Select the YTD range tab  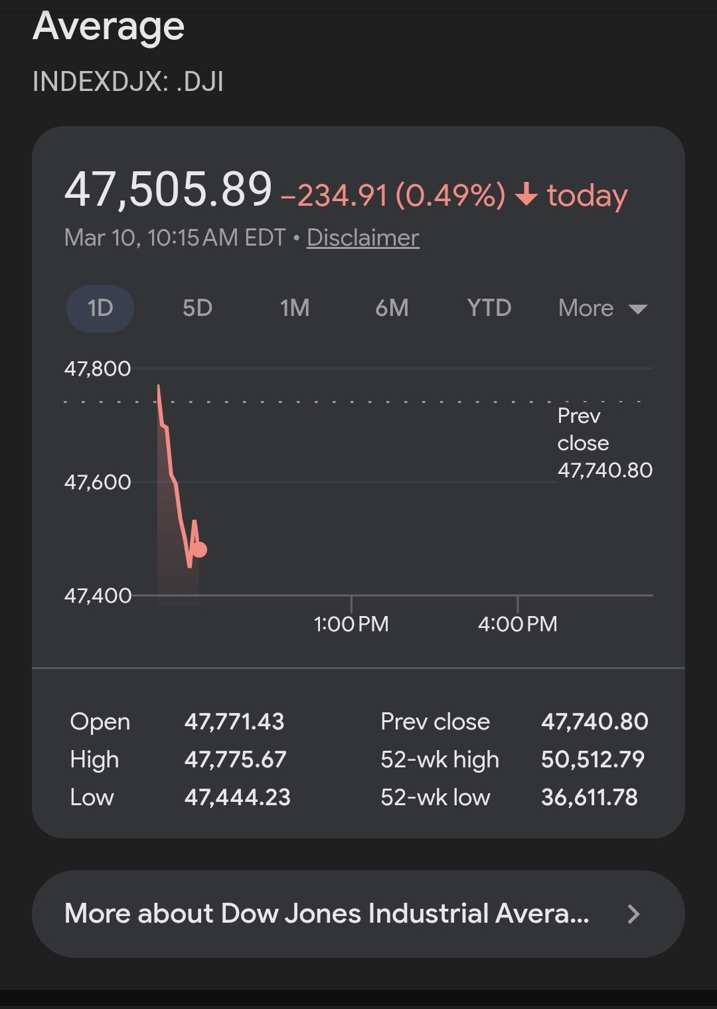(x=489, y=308)
